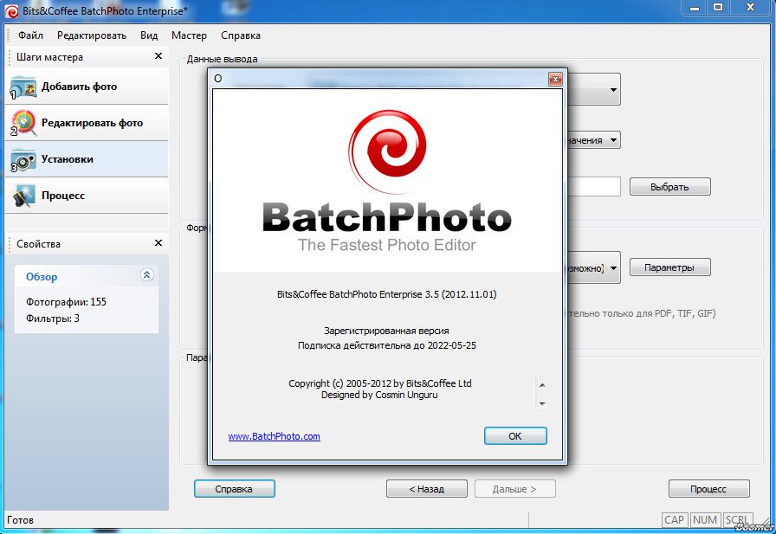Open the www.BatchPhoto.com link
This screenshot has width=776, height=534.
pos(275,436)
